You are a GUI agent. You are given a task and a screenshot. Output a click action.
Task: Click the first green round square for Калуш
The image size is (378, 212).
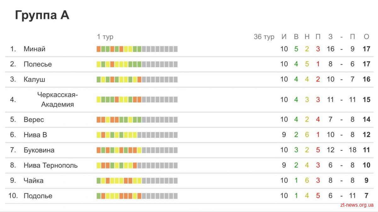pyautogui.click(x=99, y=79)
